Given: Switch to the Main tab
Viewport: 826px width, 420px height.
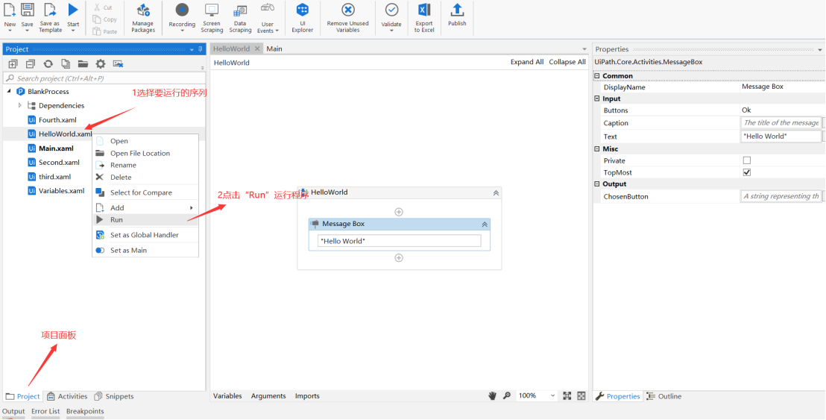Looking at the screenshot, I should coord(274,49).
